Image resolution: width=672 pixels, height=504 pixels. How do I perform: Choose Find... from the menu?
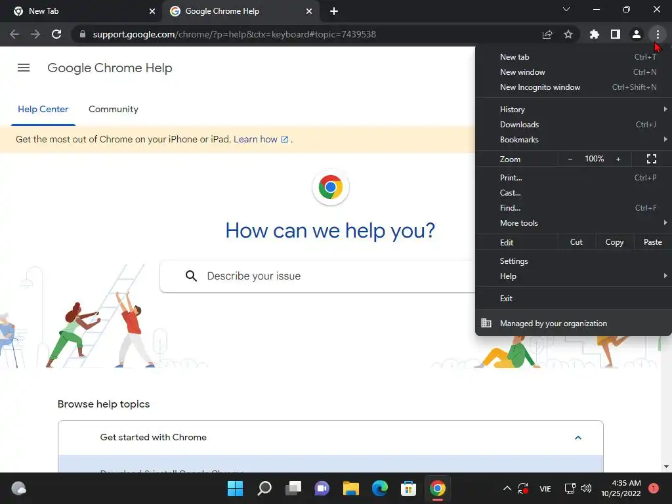(x=574, y=208)
